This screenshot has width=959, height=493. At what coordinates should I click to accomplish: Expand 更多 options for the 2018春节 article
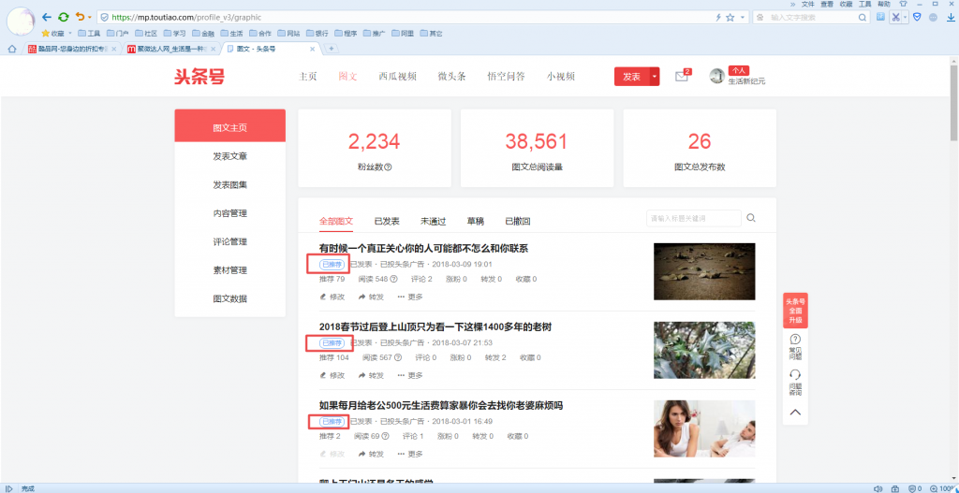(x=409, y=375)
